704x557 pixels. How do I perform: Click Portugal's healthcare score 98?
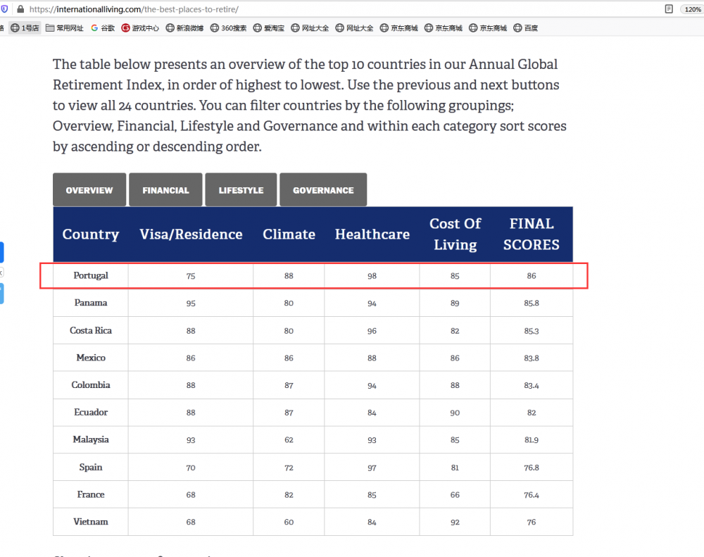coord(372,276)
